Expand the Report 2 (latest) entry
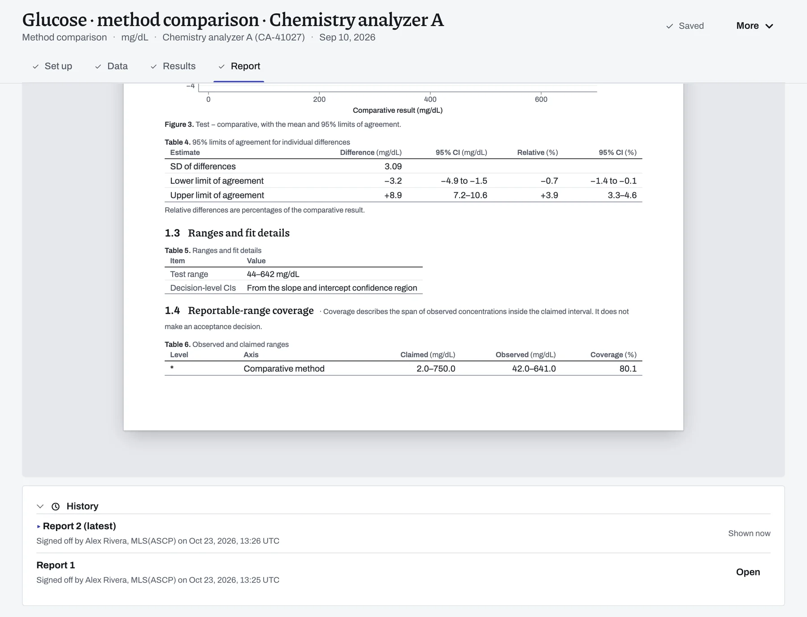Image resolution: width=807 pixels, height=617 pixels. coord(39,527)
